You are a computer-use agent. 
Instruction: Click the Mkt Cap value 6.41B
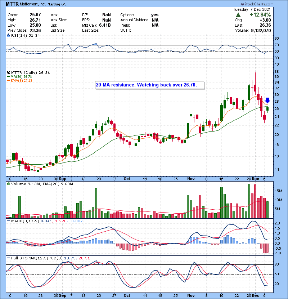tap(105, 25)
